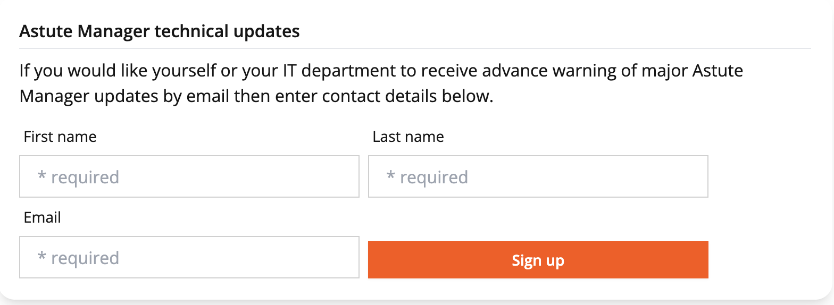Screen dimensions: 834x305
Task: Focus the Last name text box
Action: tap(538, 176)
